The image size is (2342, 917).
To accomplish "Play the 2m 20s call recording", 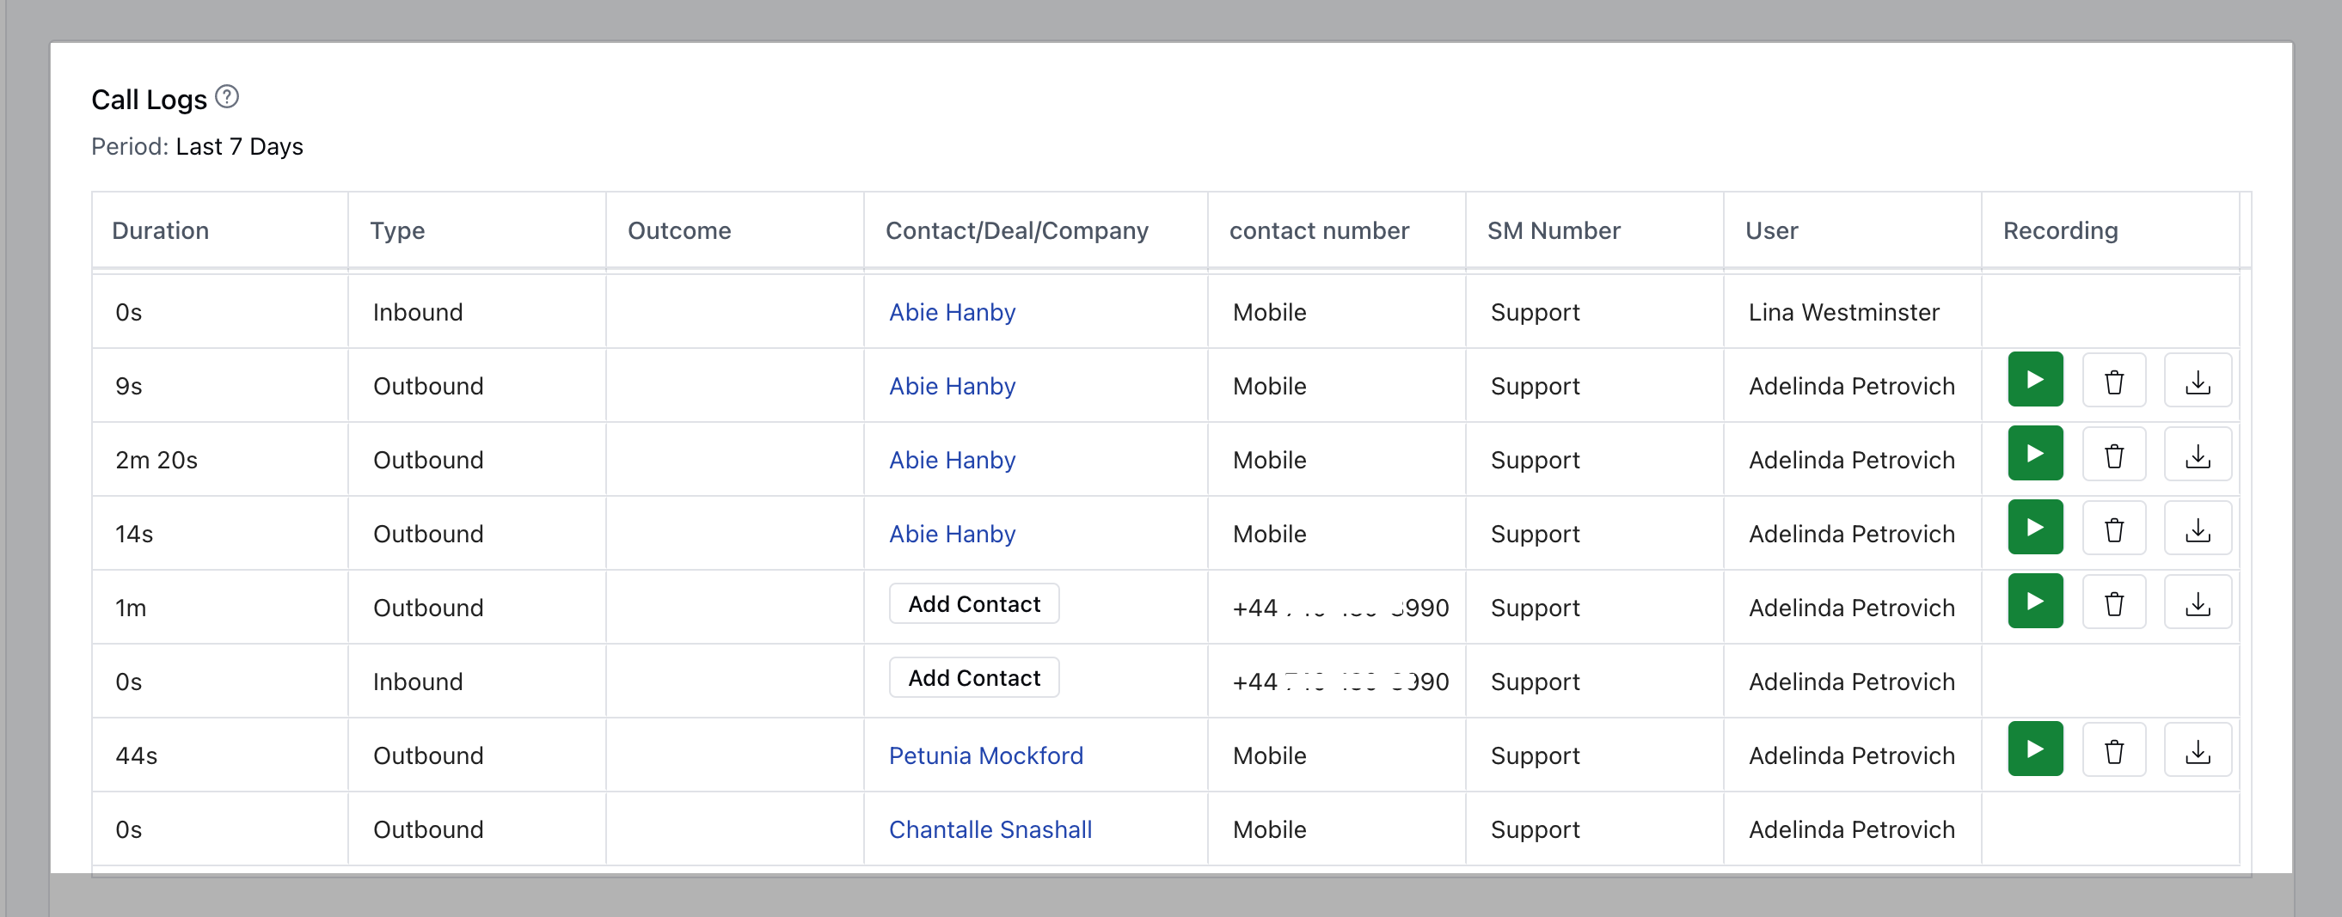I will pyautogui.click(x=2035, y=454).
